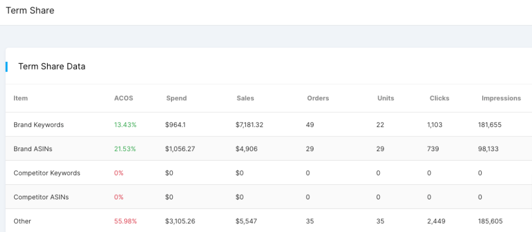This screenshot has height=232, width=532.
Task: Select the Other row label
Action: [22, 221]
